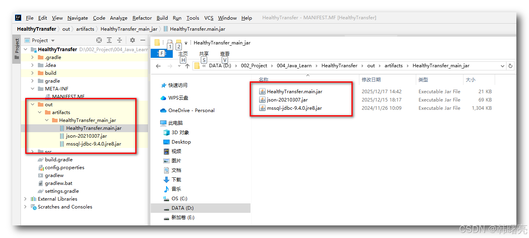Click Expand All in the Project toolbar

[x=109, y=40]
